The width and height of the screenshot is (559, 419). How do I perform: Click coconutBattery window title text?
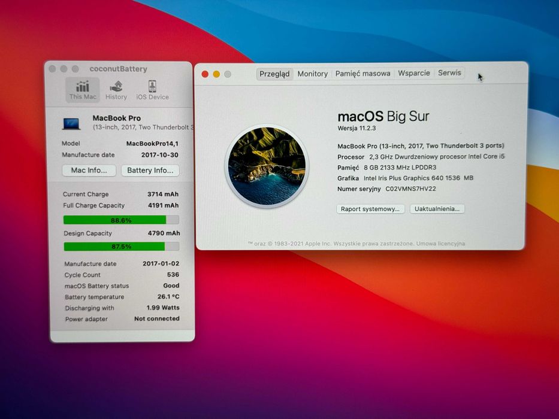point(119,69)
